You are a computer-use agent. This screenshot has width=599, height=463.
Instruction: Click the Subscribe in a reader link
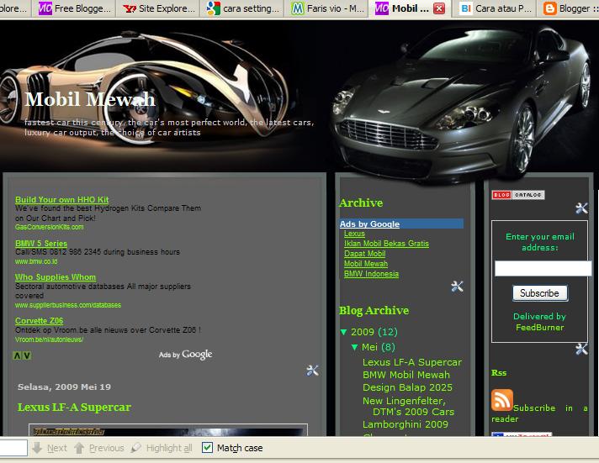point(539,413)
